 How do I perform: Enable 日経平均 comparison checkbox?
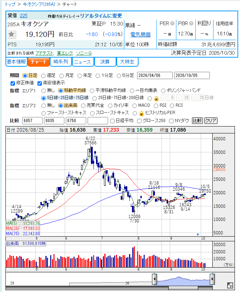112,121
